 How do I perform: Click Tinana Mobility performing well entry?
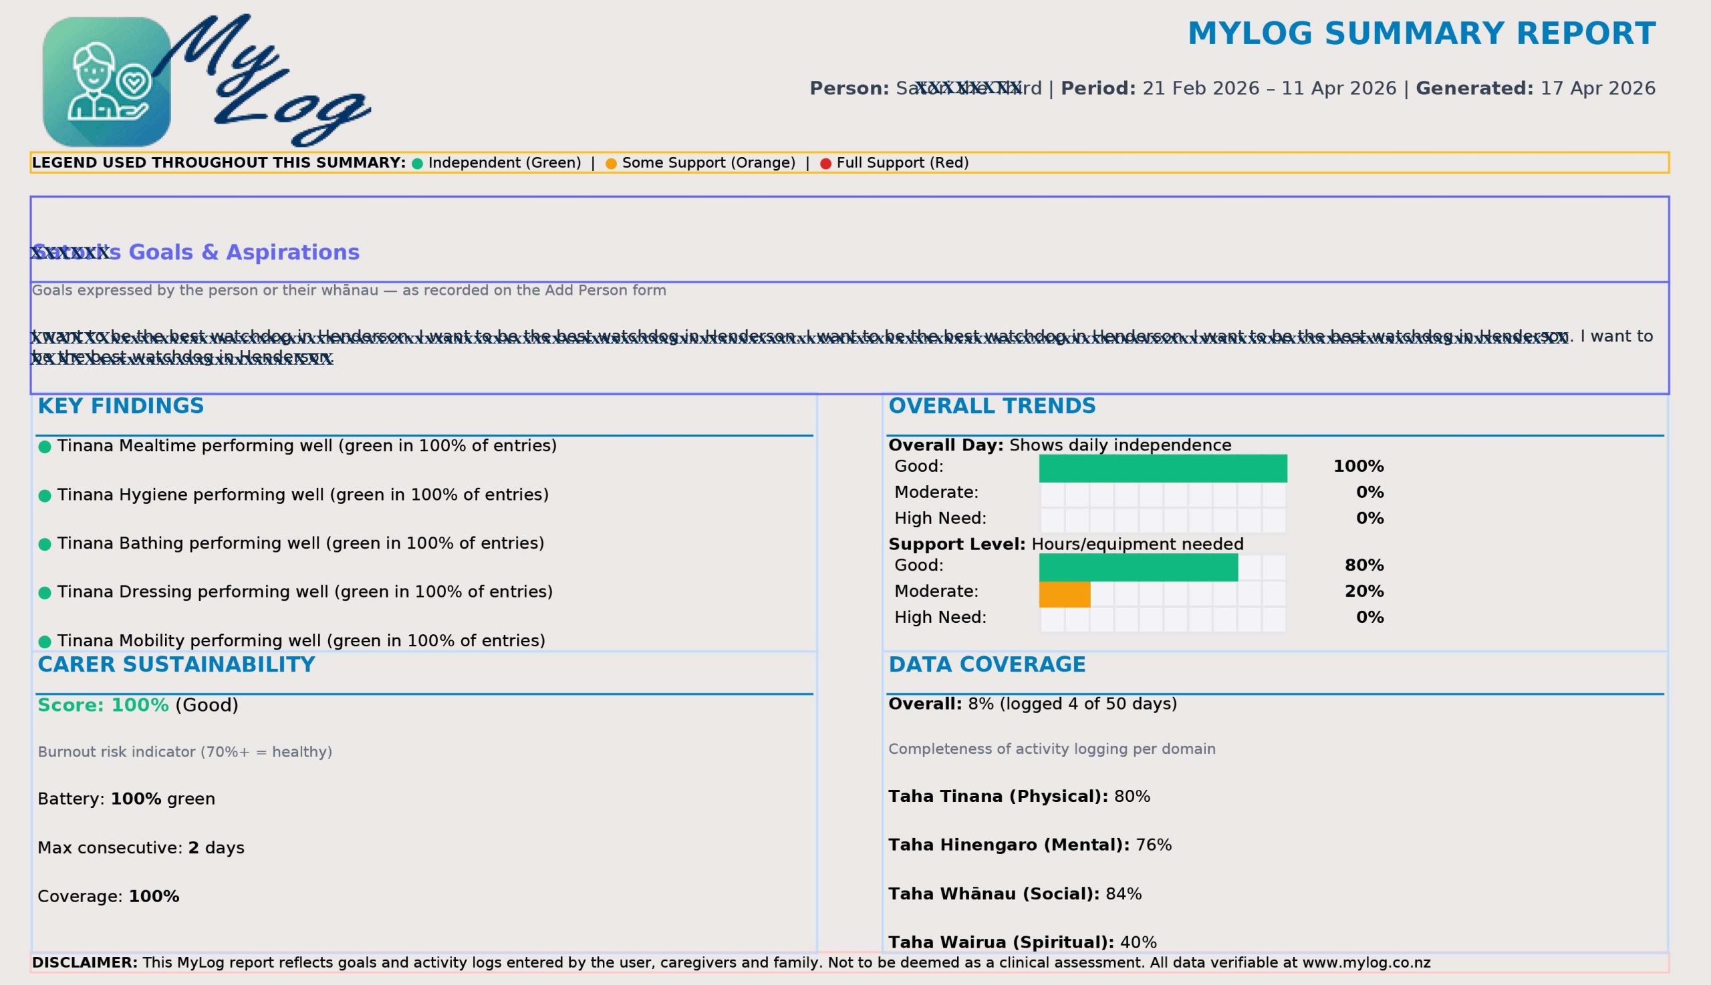pyautogui.click(x=301, y=641)
